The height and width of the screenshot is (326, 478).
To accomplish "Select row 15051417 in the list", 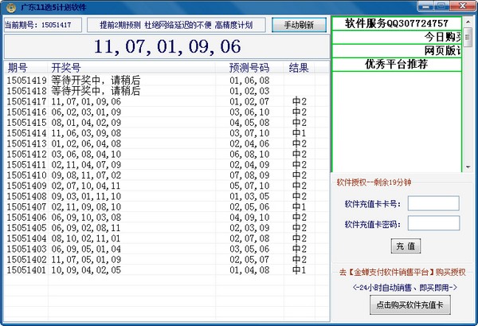I will coord(167,101).
